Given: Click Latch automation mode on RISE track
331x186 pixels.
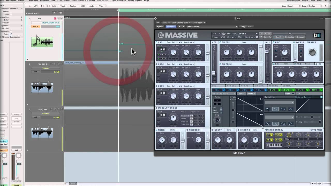Looking at the screenshot, I should (x=35, y=26).
